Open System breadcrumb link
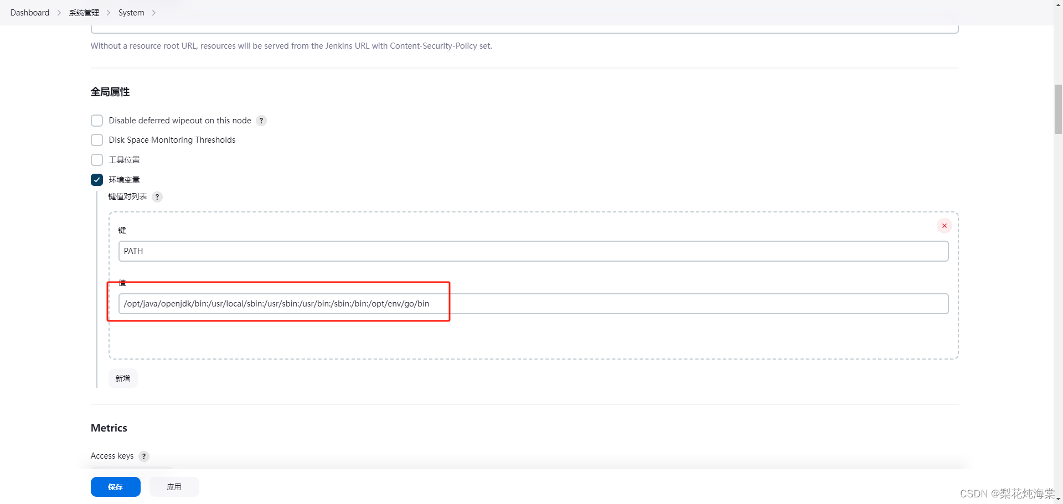Screen dimensions: 1063x504 point(131,13)
